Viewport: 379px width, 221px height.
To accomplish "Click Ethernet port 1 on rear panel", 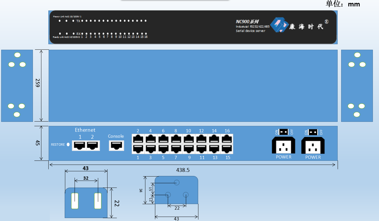I will coord(79,145).
